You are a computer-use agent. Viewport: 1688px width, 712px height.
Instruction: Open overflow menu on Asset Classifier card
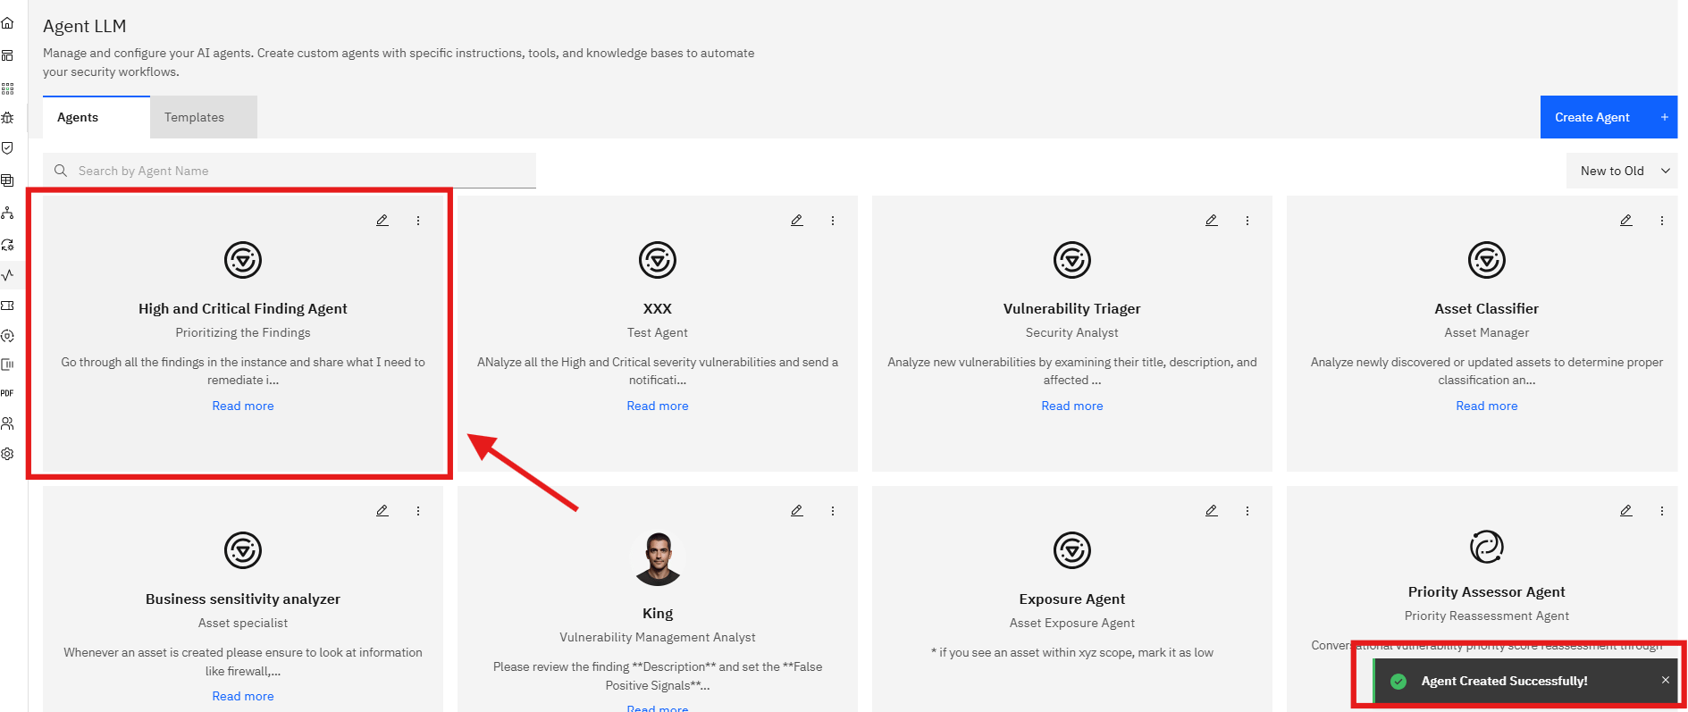click(1662, 220)
